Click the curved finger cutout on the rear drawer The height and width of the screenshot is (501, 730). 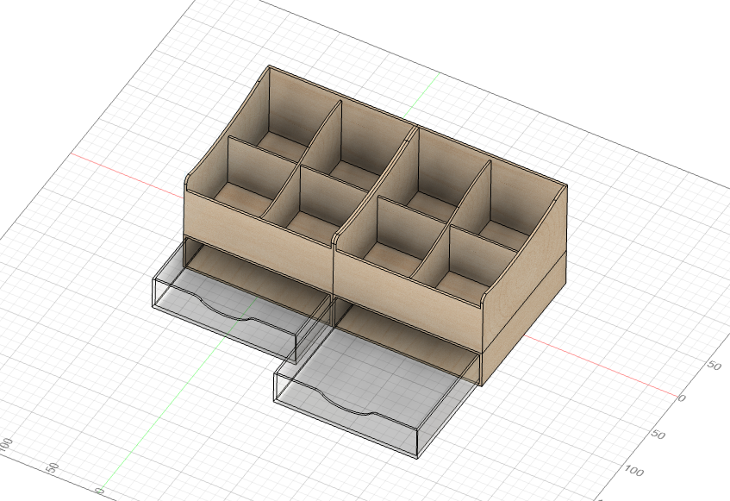(x=241, y=319)
